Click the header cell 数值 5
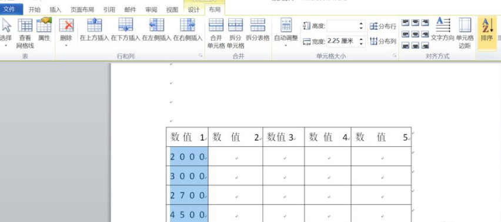 coord(381,137)
